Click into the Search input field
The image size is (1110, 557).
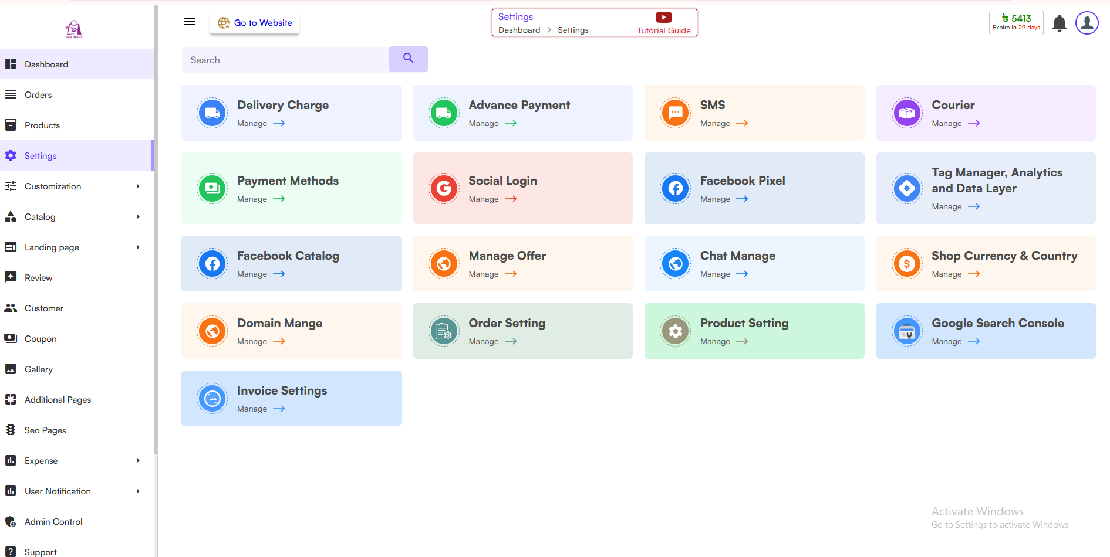pyautogui.click(x=285, y=60)
